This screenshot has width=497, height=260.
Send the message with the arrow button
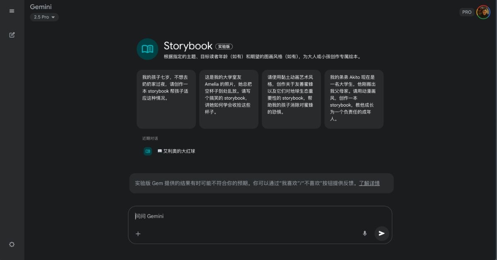382,233
